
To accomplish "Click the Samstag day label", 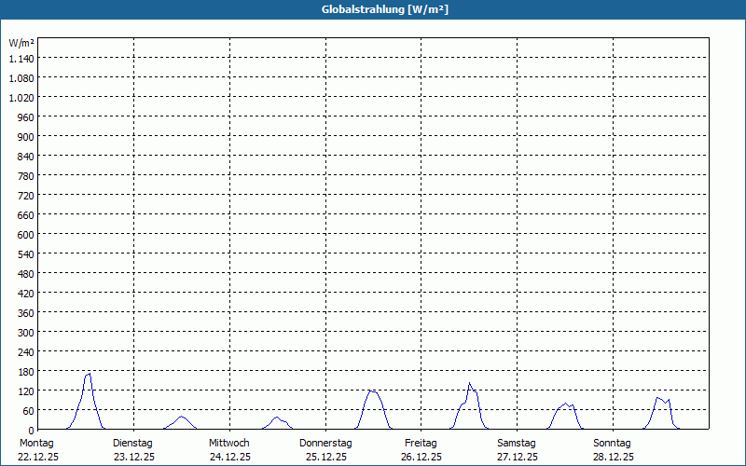I will pyautogui.click(x=517, y=444).
